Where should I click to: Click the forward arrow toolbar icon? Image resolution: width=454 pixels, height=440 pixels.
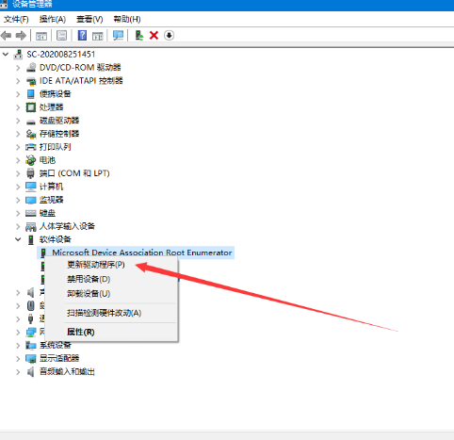(x=21, y=35)
